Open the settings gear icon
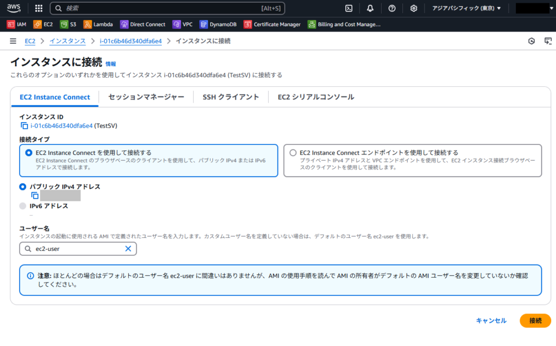Screen dimensions: 556x346 point(413,8)
